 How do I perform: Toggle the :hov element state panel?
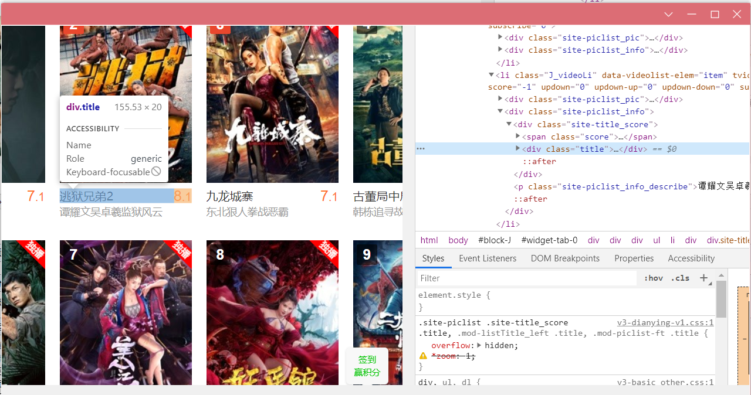(x=654, y=278)
